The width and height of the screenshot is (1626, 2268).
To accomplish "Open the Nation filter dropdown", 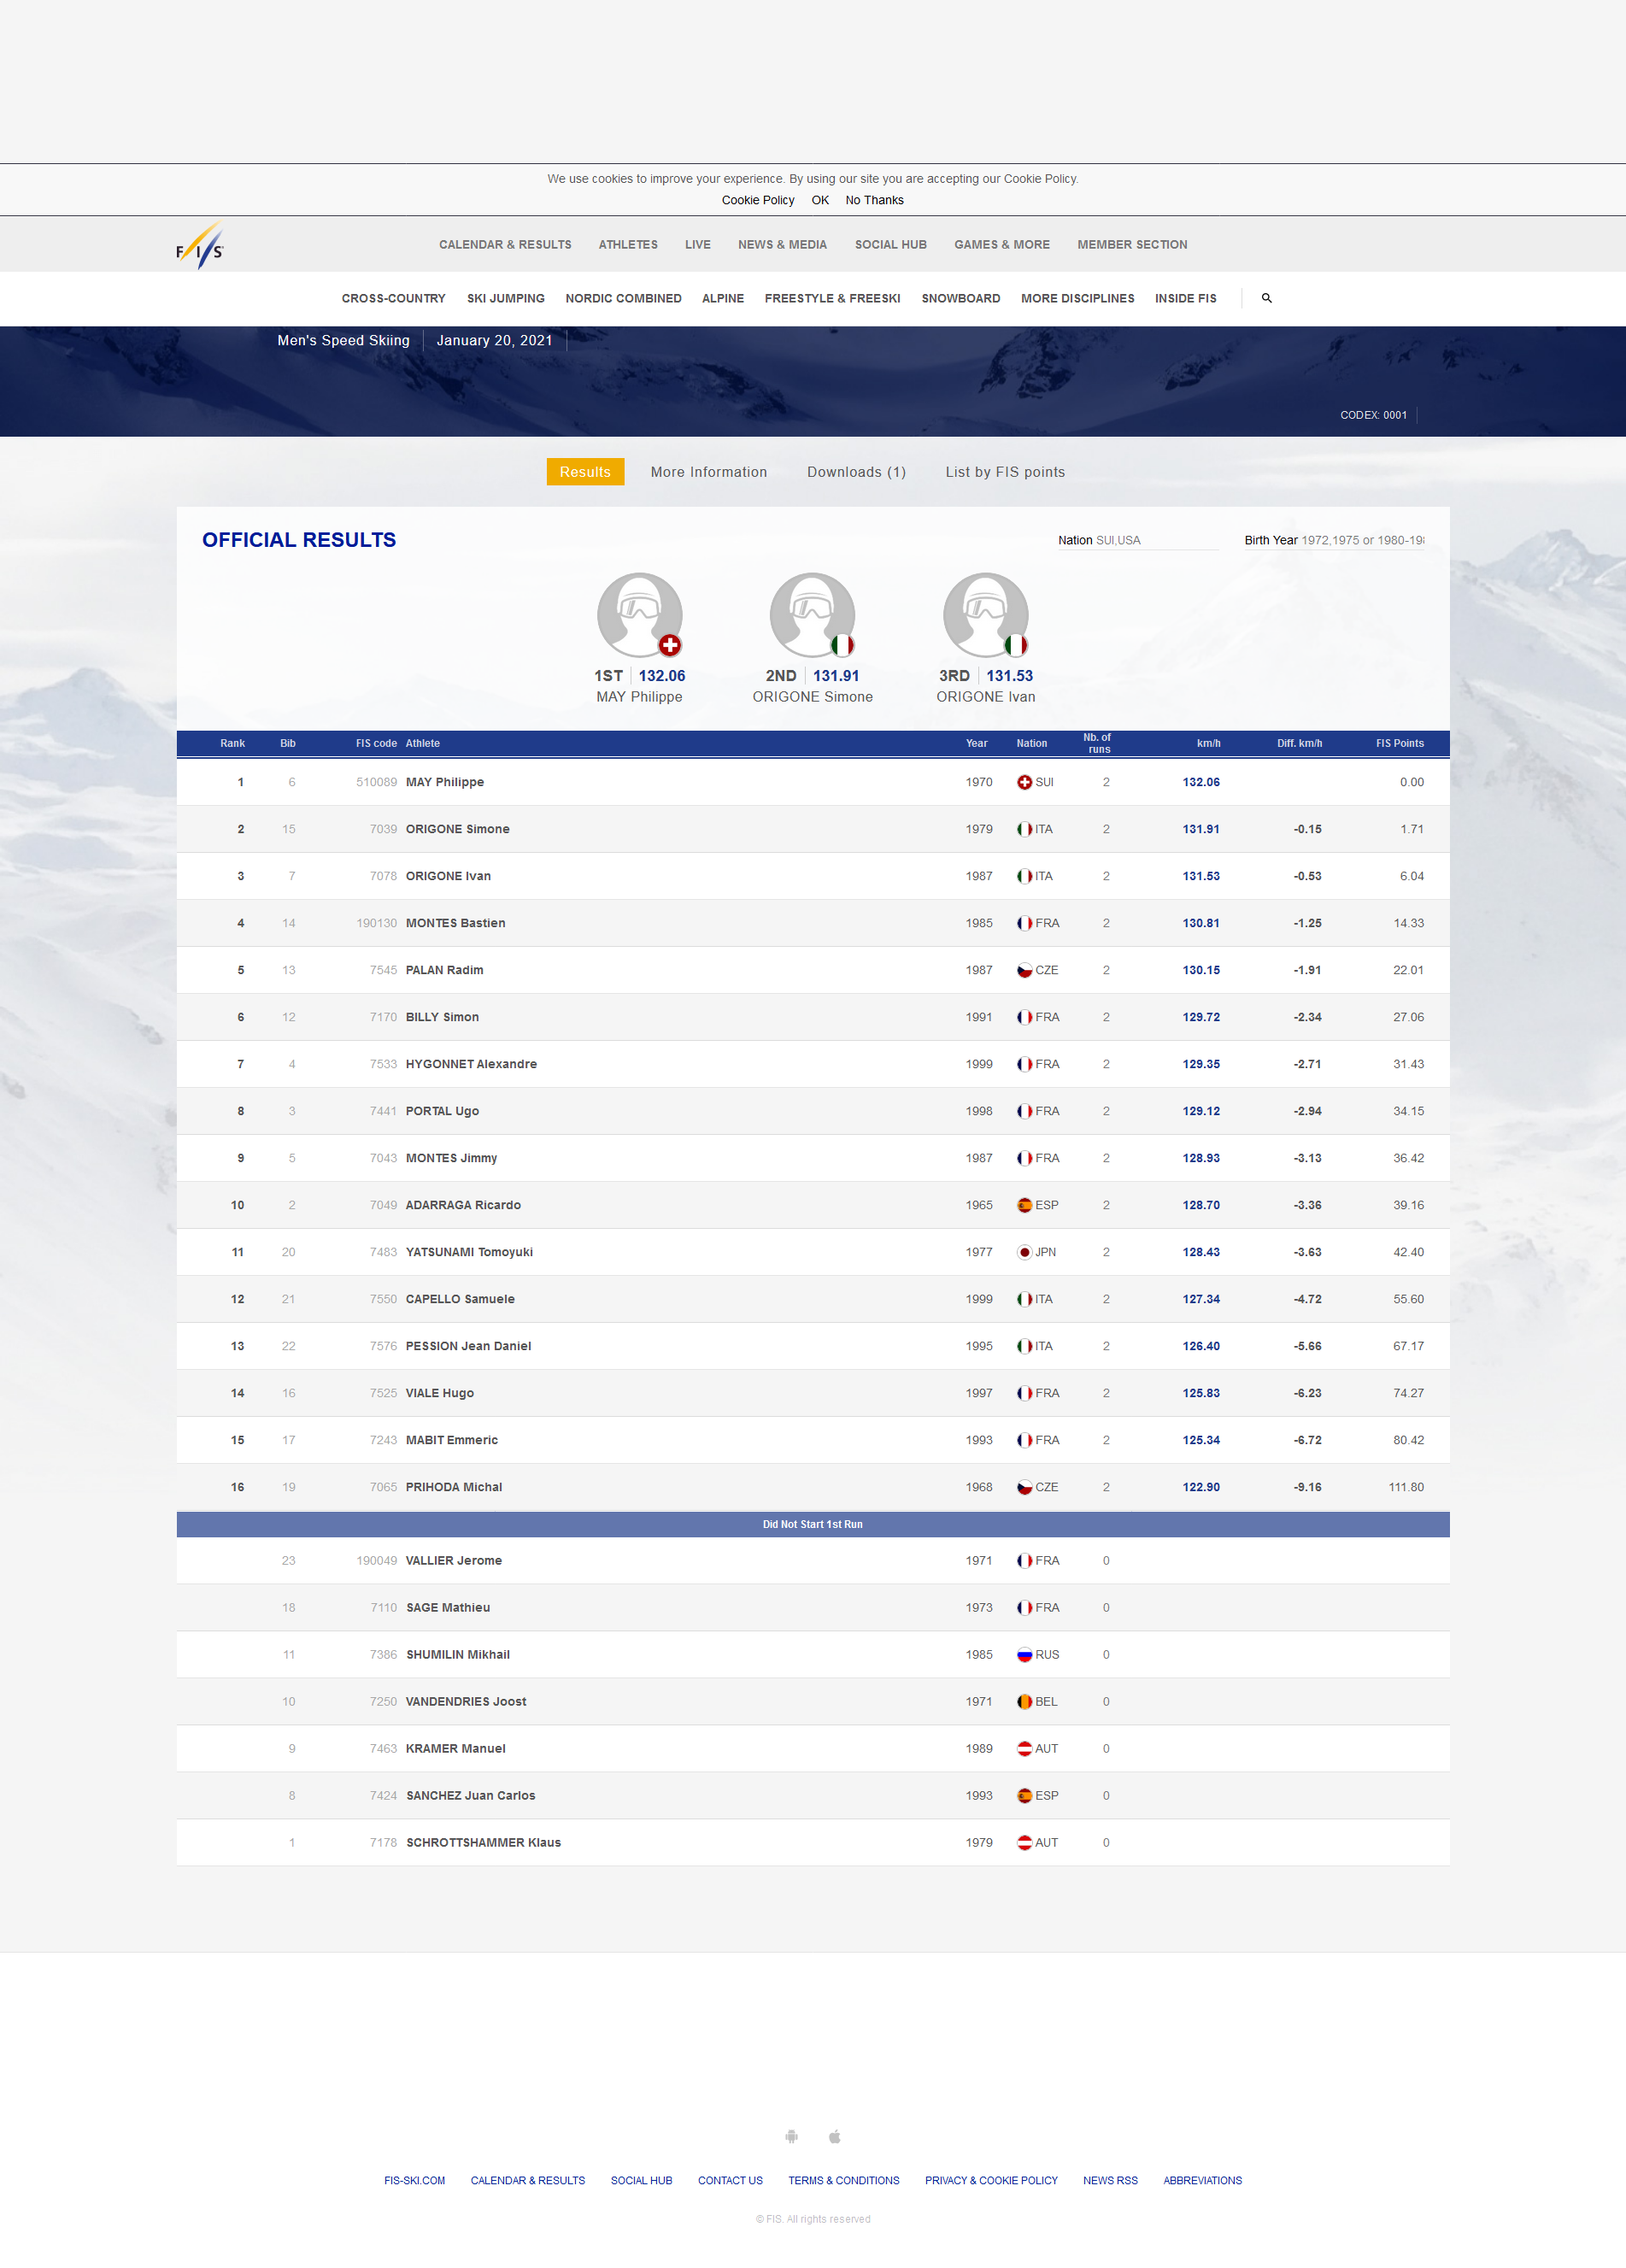I will [1137, 540].
